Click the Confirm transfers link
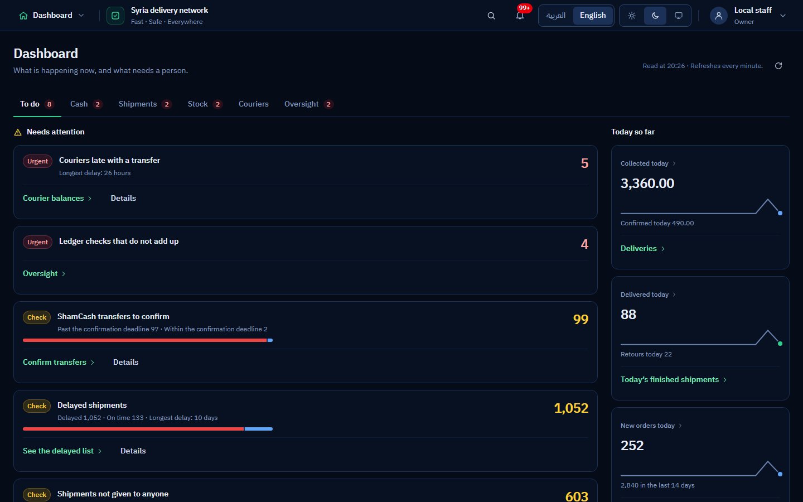Viewport: 803px width, 502px height. [59, 363]
